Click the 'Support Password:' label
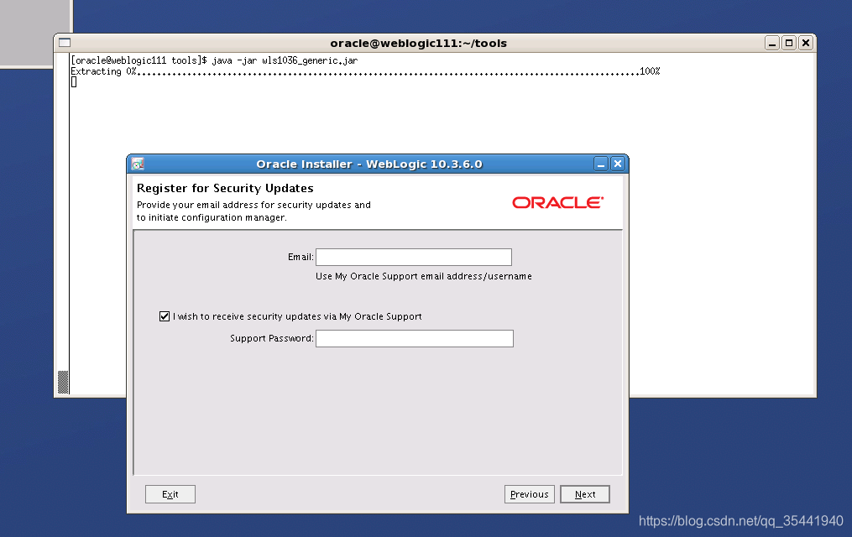 click(272, 338)
